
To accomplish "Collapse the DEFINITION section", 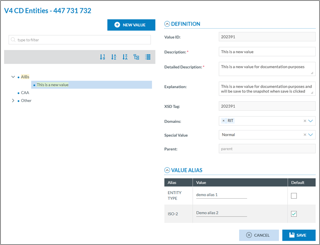I will pos(167,24).
